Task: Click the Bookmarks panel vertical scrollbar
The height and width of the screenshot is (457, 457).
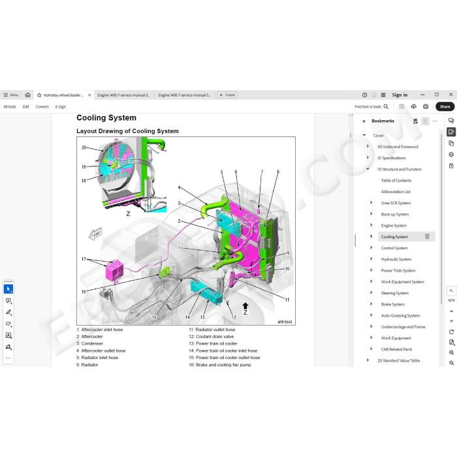Action: pyautogui.click(x=441, y=219)
